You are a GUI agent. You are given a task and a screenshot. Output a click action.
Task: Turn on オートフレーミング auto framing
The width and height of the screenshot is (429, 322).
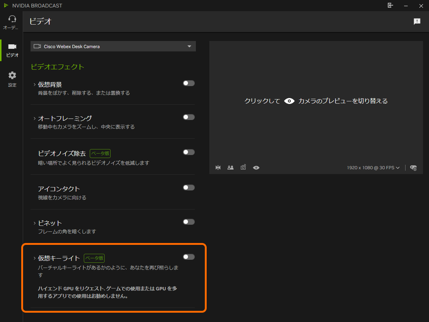tap(188, 117)
